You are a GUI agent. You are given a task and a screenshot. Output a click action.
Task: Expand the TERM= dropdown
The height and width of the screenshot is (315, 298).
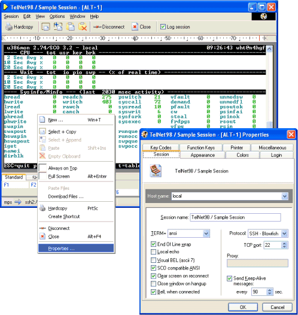tap(206, 233)
